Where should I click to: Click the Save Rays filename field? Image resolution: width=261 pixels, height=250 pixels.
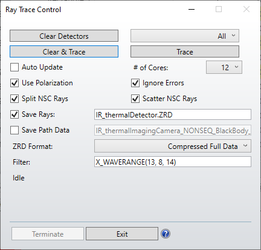(x=173, y=114)
